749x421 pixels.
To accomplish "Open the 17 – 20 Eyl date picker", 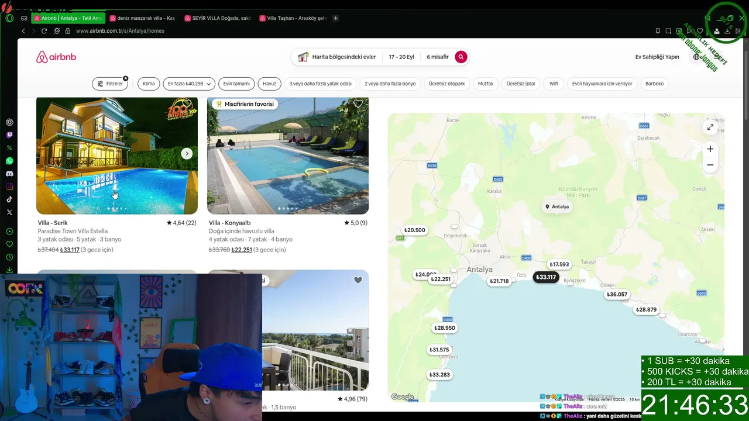I will pos(401,57).
